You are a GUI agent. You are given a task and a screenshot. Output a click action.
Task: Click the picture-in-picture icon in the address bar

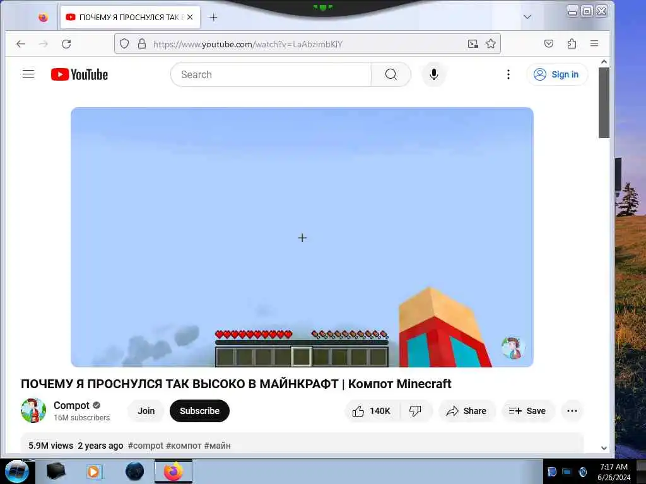473,43
